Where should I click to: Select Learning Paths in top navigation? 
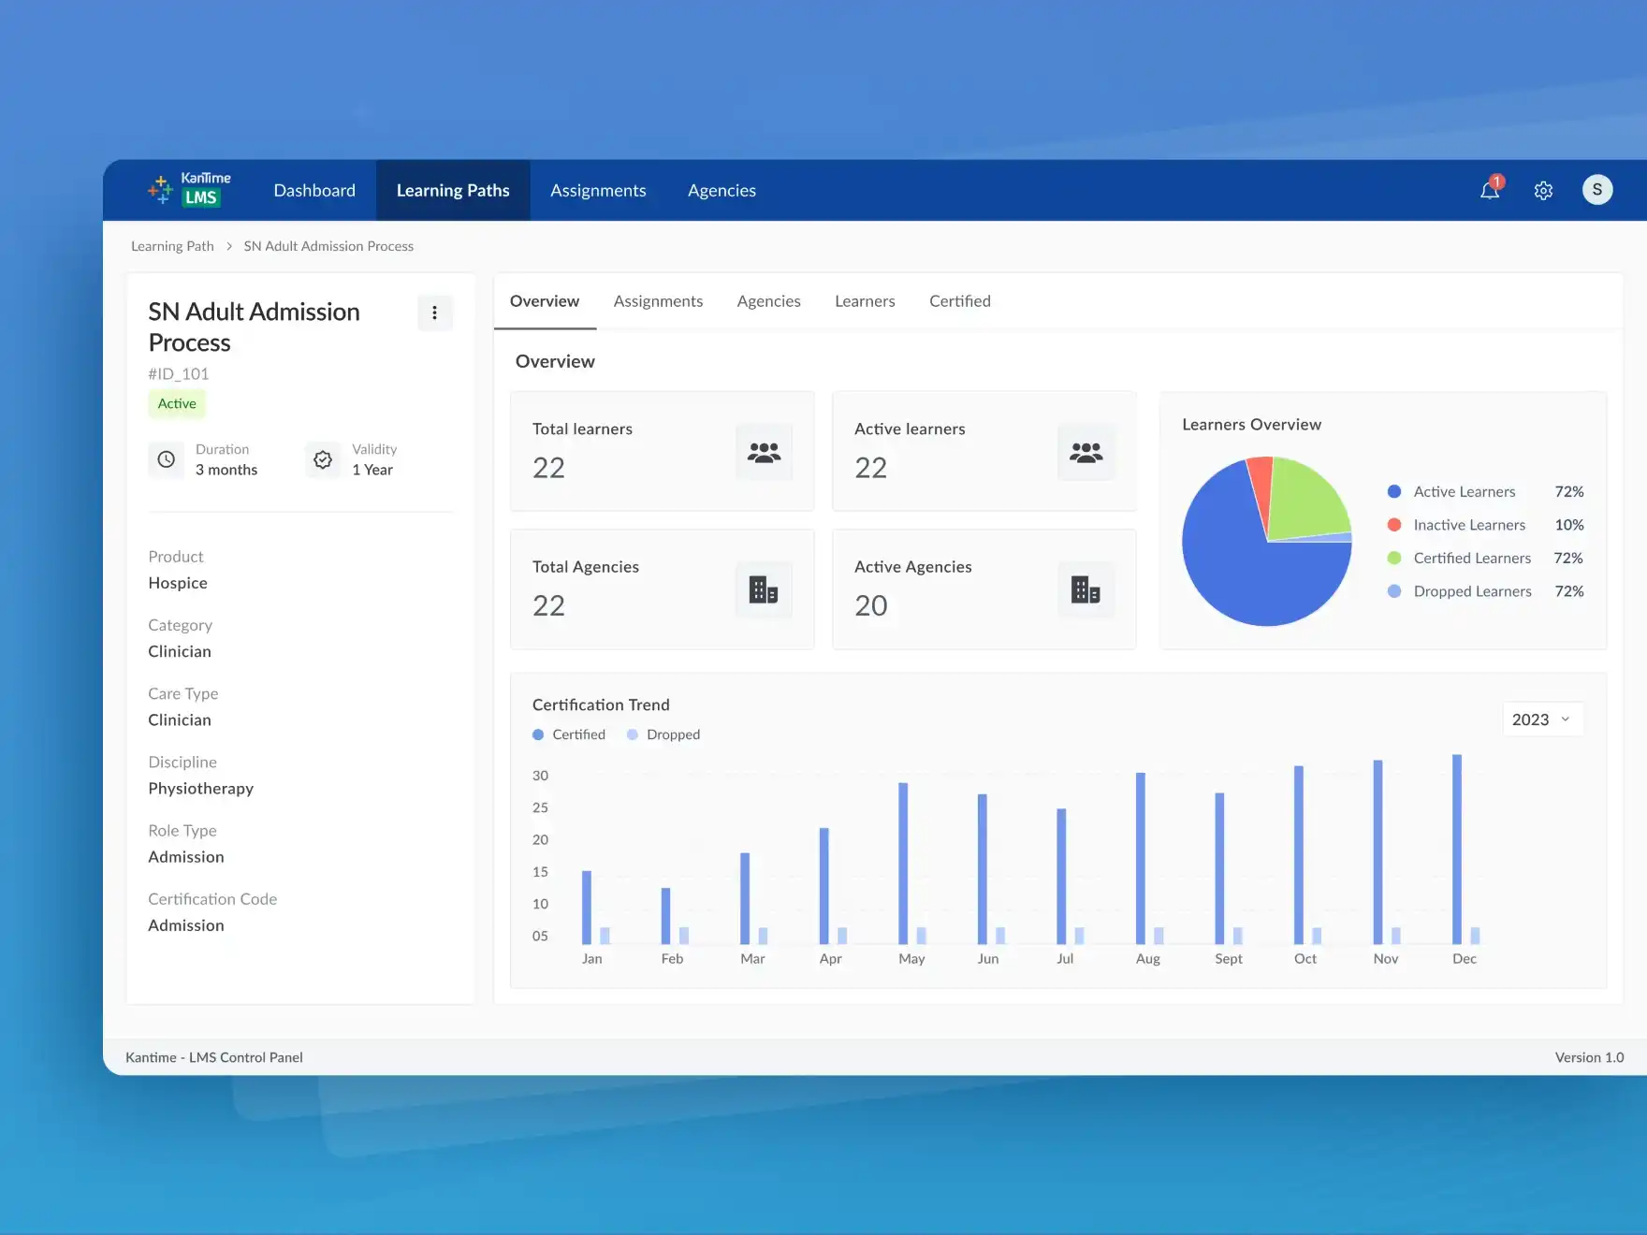click(453, 190)
